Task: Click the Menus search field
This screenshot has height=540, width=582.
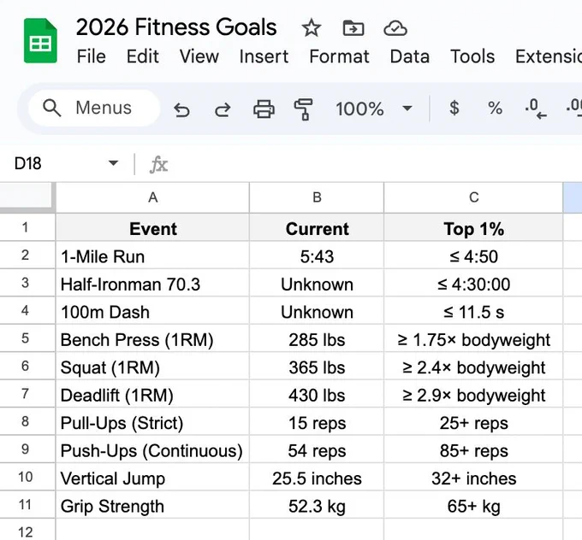Action: coord(94,109)
